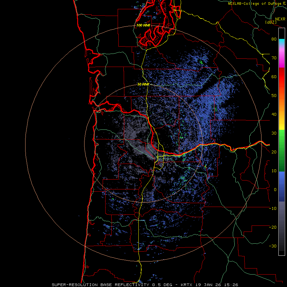Click the 10 value on dBZ scale

274,171
